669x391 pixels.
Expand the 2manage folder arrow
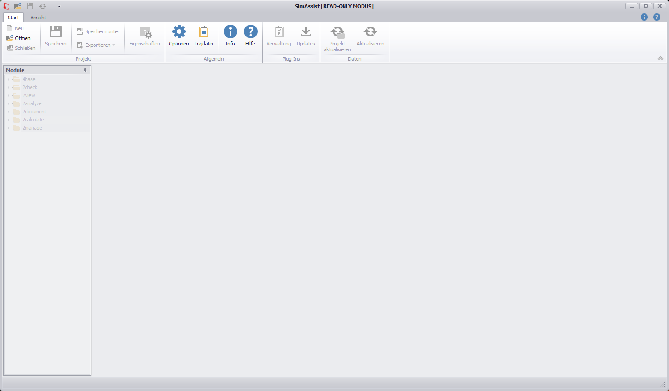pyautogui.click(x=8, y=128)
